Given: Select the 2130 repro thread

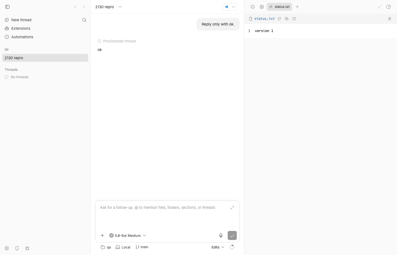Looking at the screenshot, I should 45,58.
